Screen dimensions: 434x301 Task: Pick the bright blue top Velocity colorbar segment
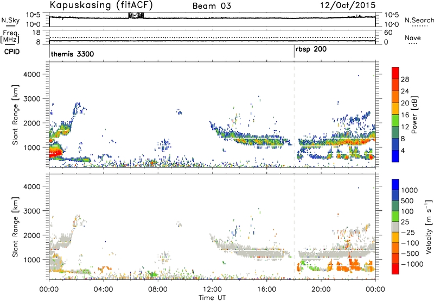pyautogui.click(x=395, y=185)
